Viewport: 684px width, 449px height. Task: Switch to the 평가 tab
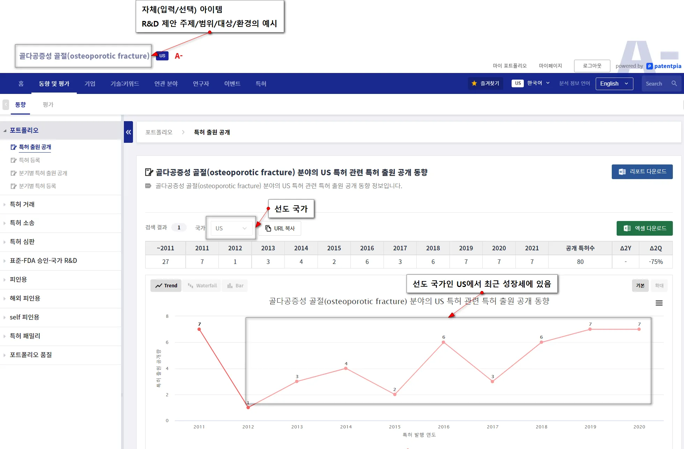[48, 105]
